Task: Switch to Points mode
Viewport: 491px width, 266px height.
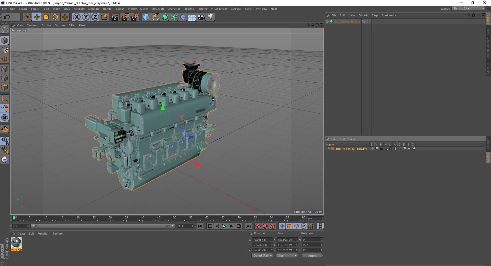Action: (x=5, y=69)
